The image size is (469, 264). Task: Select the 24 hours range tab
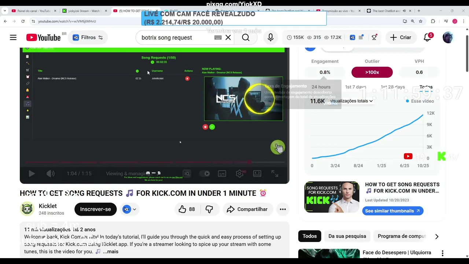[321, 87]
